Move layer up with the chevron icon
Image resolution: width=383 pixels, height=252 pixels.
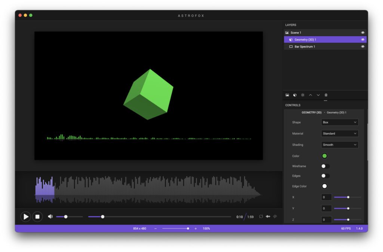coord(310,95)
